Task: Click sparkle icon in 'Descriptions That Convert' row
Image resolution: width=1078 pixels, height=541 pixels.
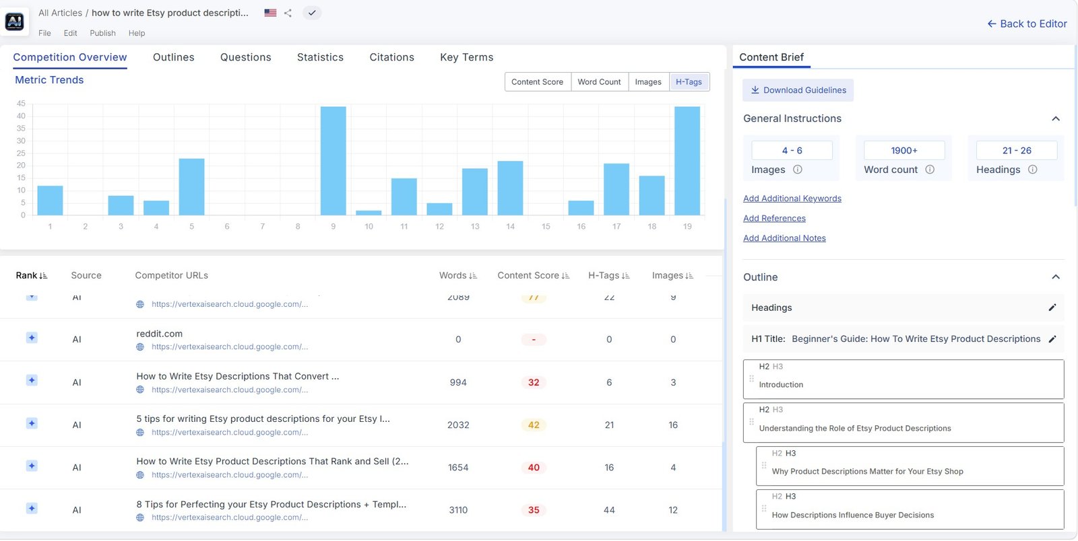Action: tap(32, 380)
